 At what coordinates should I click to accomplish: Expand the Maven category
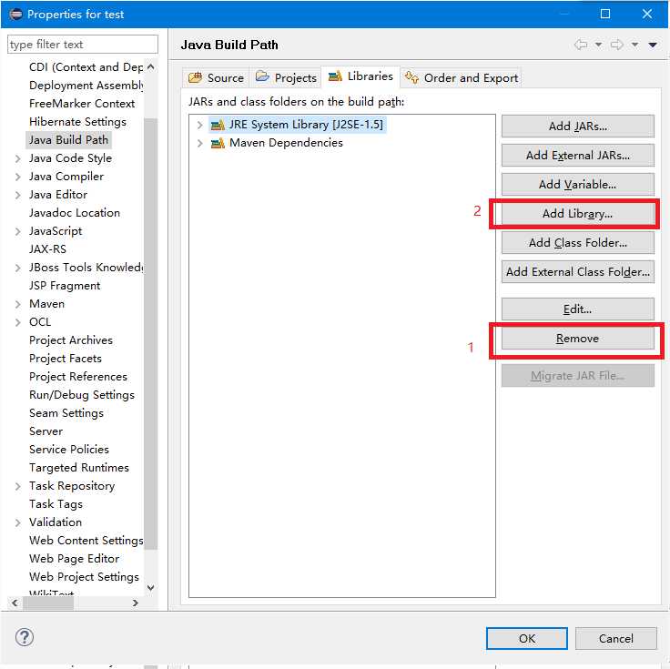click(17, 304)
